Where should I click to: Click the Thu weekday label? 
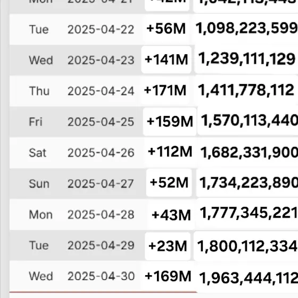39,90
